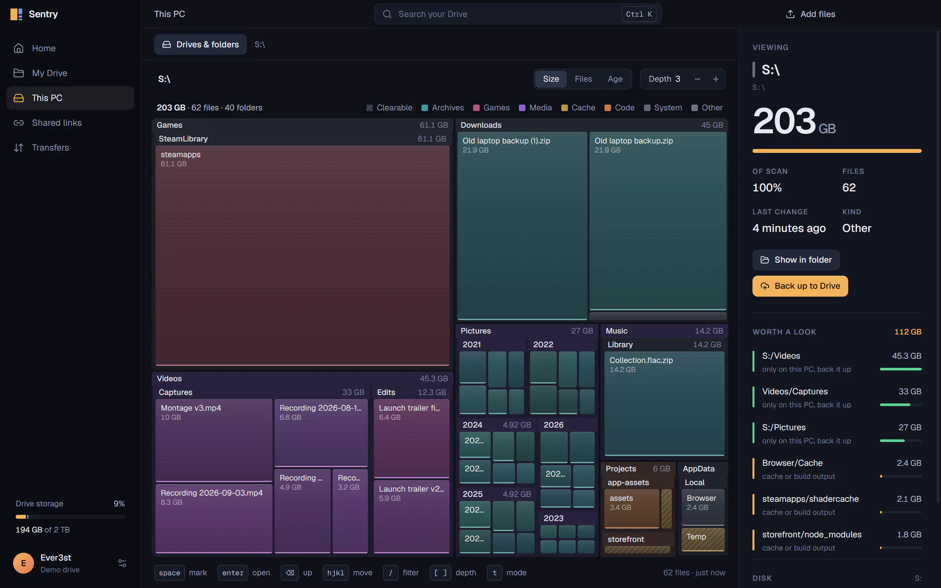Switch treemap mode to Age
941x588 pixels.
coord(615,79)
